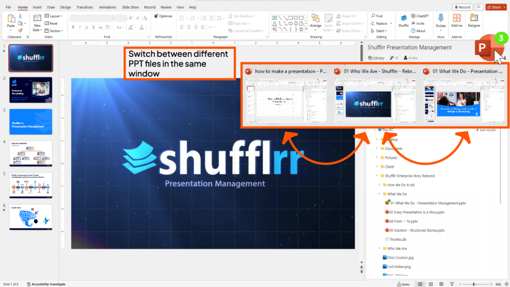Select the text box shape in gallery
Viewport: 510px width, 287px height.
coord(274,18)
